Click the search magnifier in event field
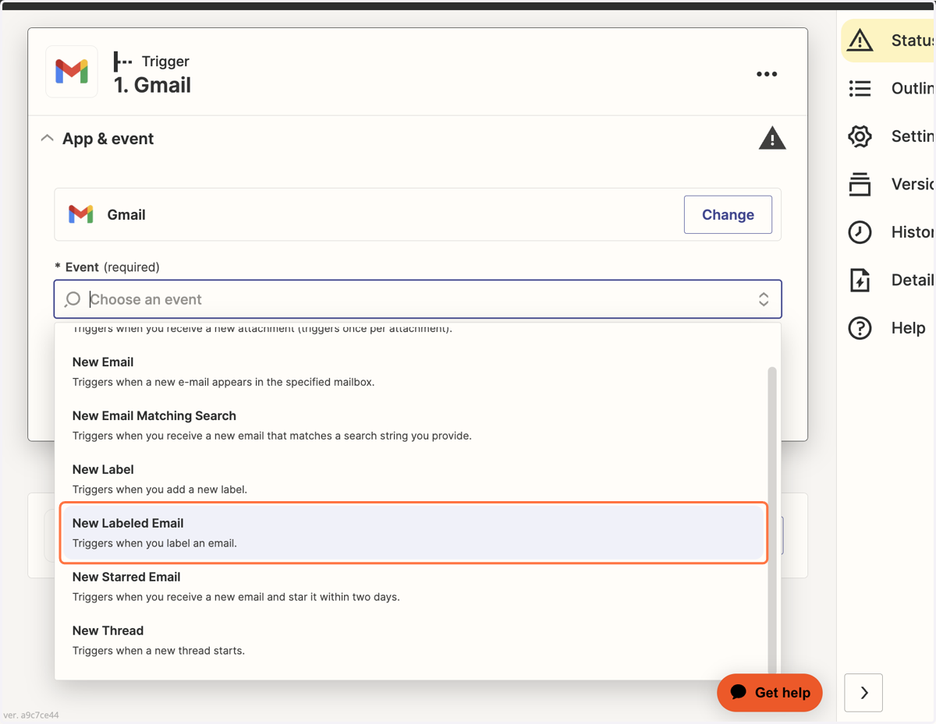The image size is (936, 724). click(73, 299)
